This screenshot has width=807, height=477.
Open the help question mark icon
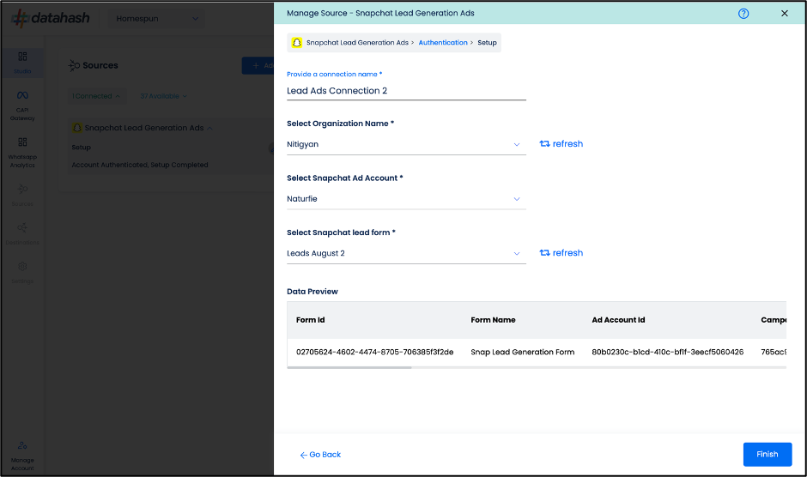coord(743,14)
